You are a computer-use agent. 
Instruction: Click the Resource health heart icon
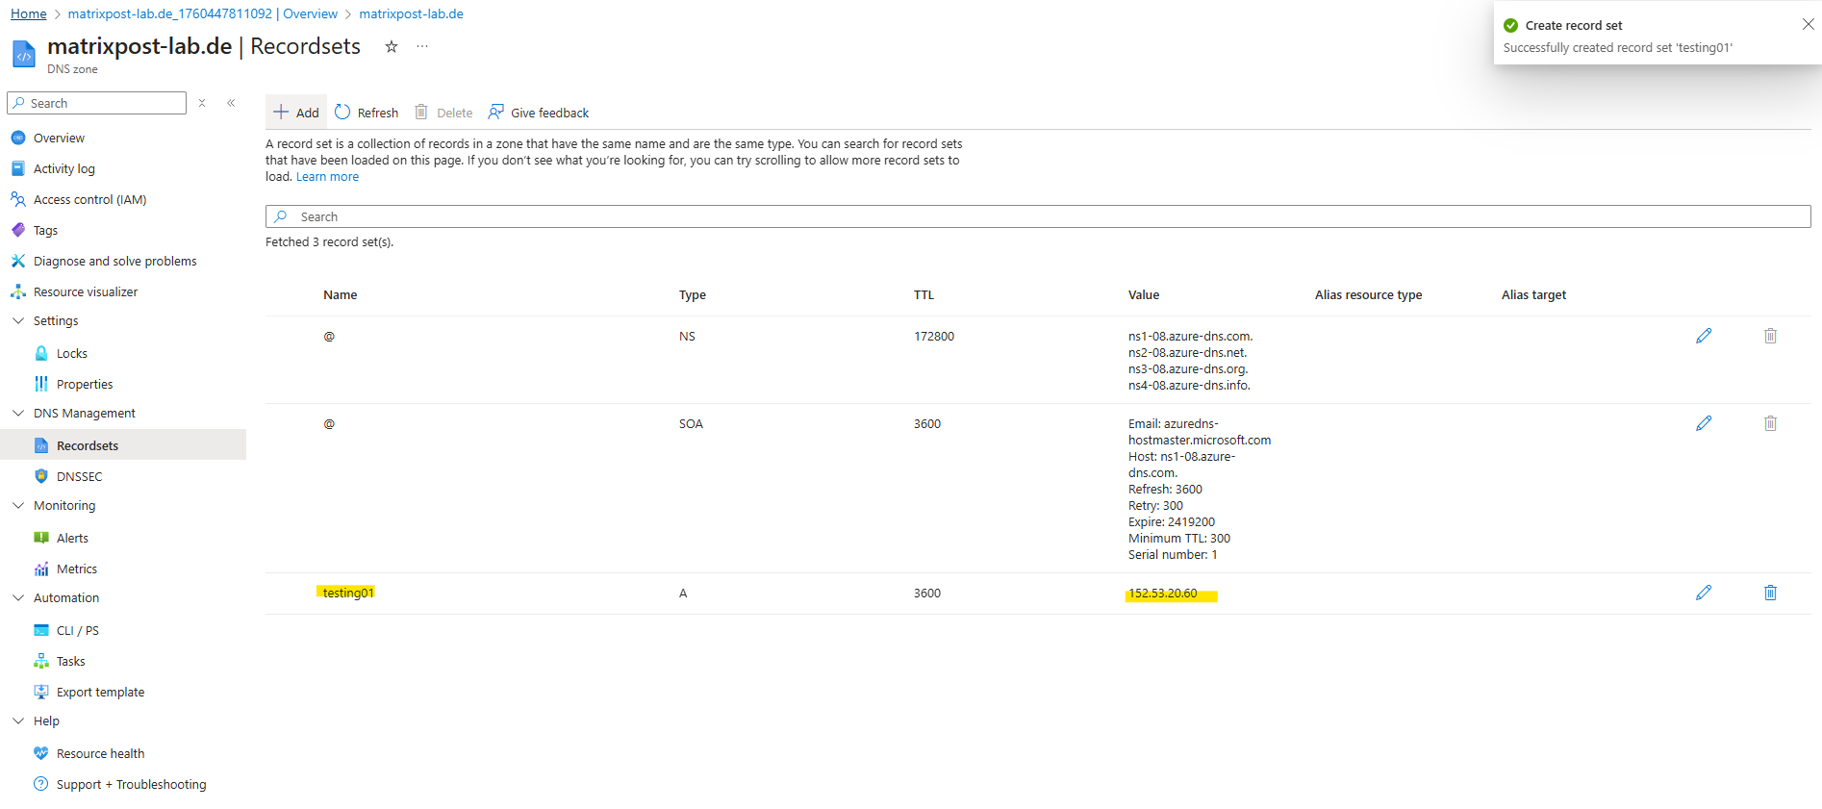[x=41, y=753]
